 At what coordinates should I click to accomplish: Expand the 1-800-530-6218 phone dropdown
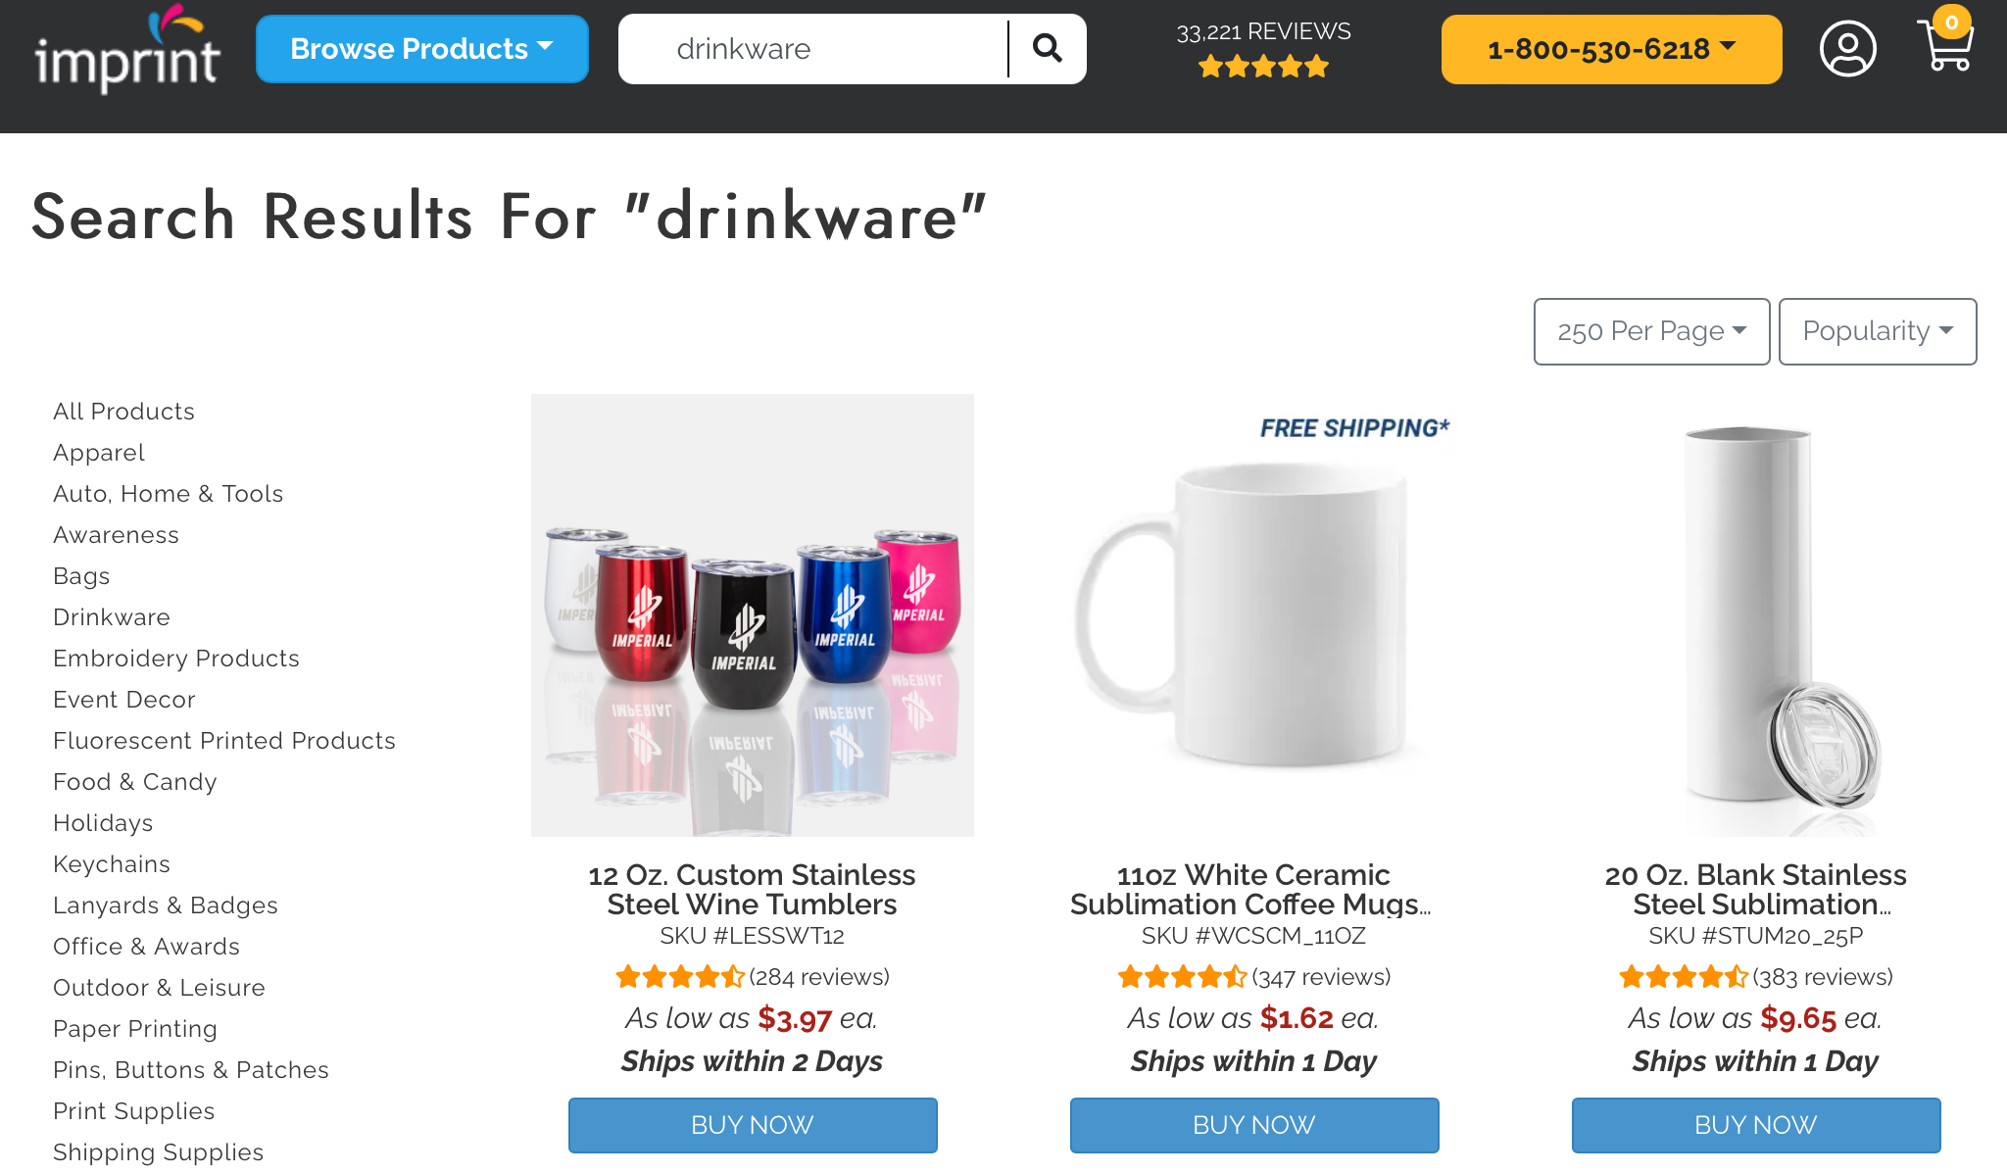[x=1611, y=49]
